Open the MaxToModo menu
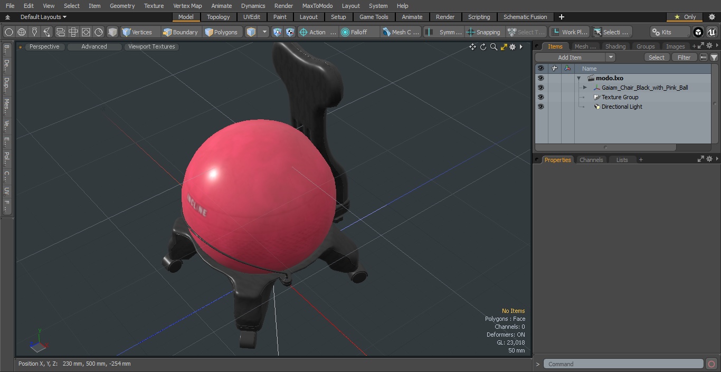This screenshot has width=721, height=372. (317, 6)
